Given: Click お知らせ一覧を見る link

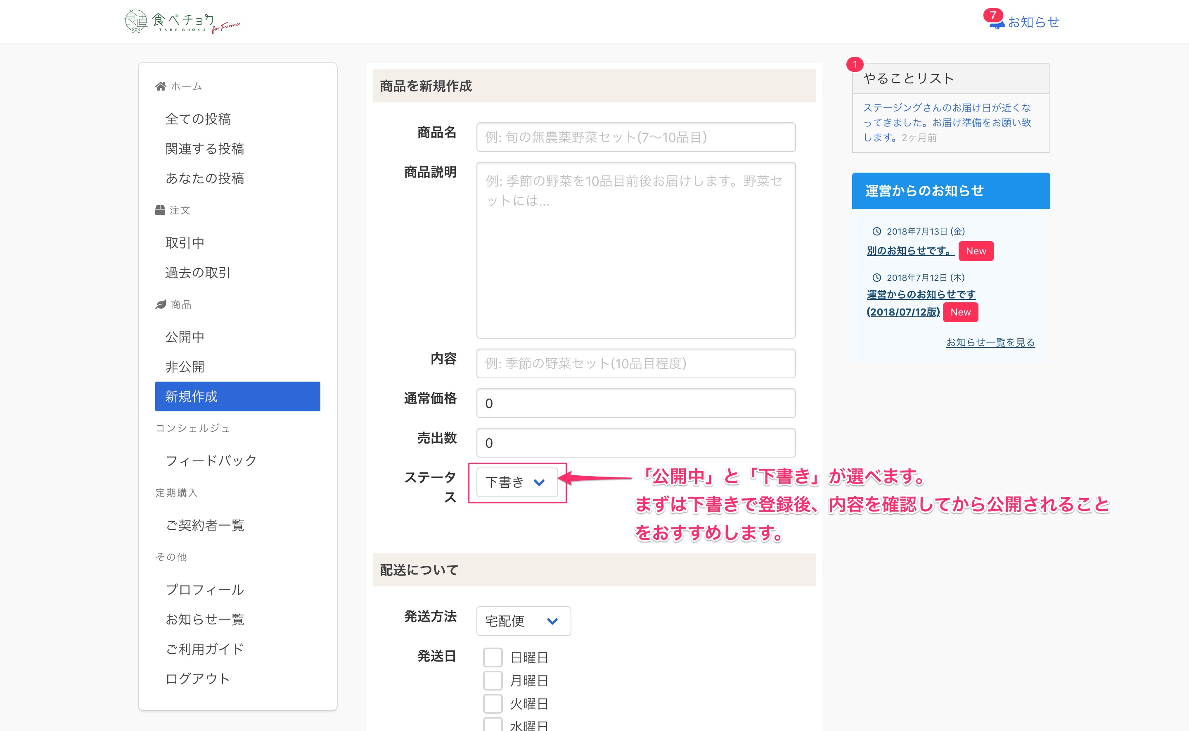Looking at the screenshot, I should [990, 342].
